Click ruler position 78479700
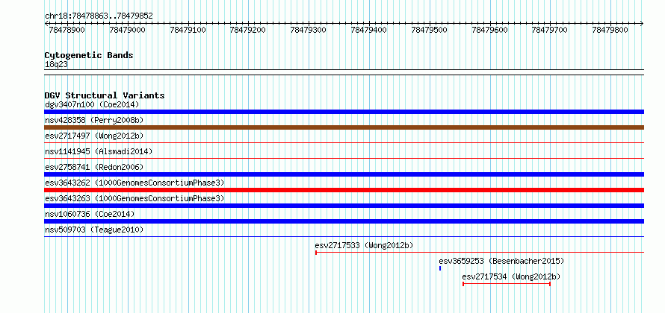This screenshot has width=665, height=313. 550,30
